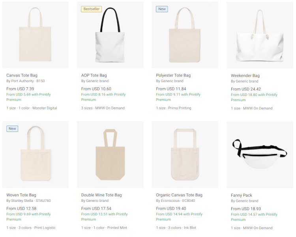This screenshot has height=237, width=296.
Task: Click the Bestseller badge on AOP Tote
Action: tap(91, 9)
